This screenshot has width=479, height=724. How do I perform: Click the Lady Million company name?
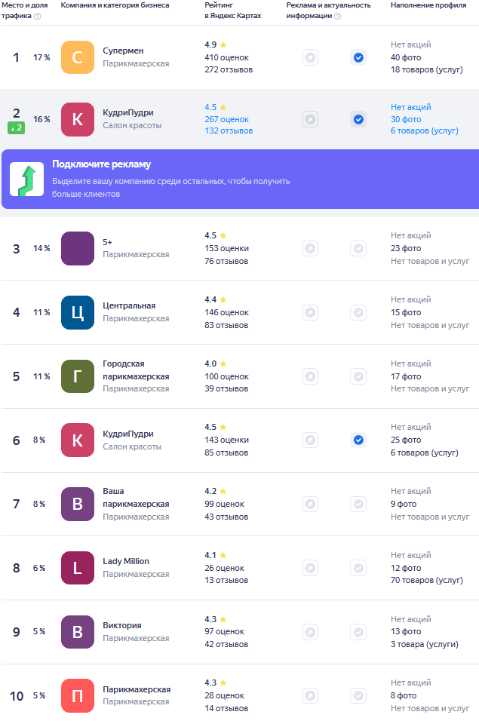point(126,561)
